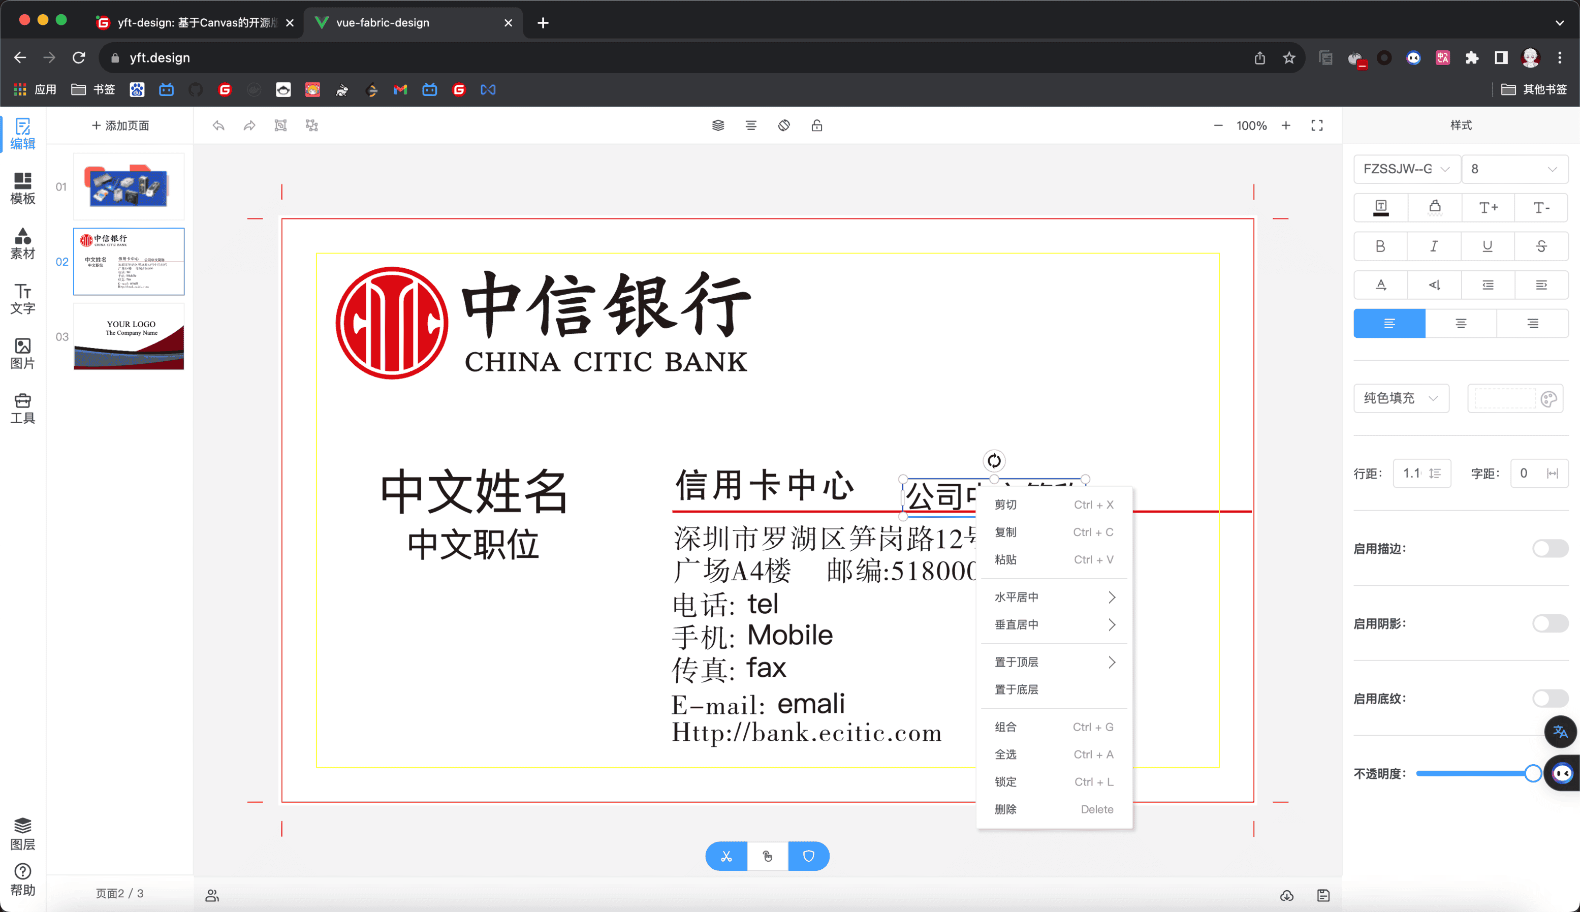Enable the 启用描边 stroke switch
The height and width of the screenshot is (912, 1580).
1550,548
